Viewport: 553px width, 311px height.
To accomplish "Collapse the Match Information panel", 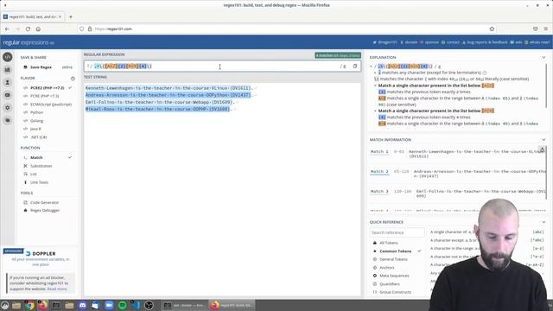I will 543,140.
